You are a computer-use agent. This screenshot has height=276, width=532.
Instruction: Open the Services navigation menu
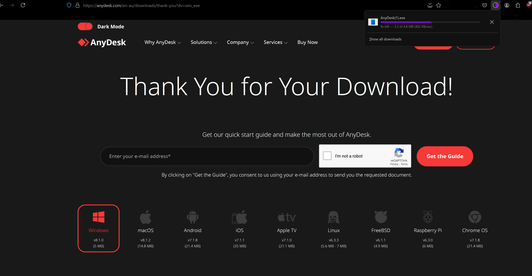coord(275,42)
